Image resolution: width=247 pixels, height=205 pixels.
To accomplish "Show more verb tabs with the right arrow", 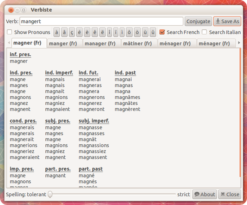I will point(239,43).
